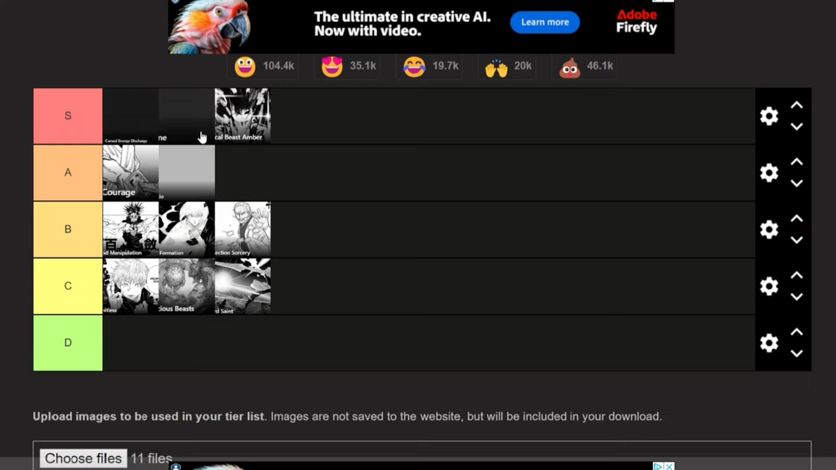Click the Choose files upload button

pyautogui.click(x=83, y=459)
